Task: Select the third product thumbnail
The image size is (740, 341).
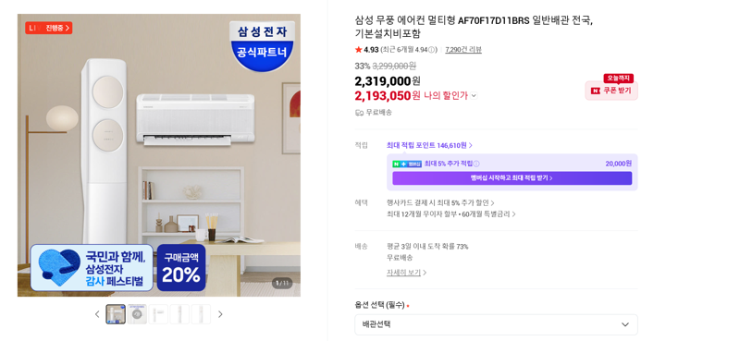Action: tap(158, 314)
